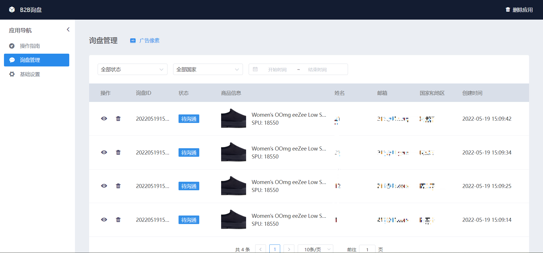
Task: Click the timestamp 2022-05-19 15:09:14
Action: click(487, 220)
